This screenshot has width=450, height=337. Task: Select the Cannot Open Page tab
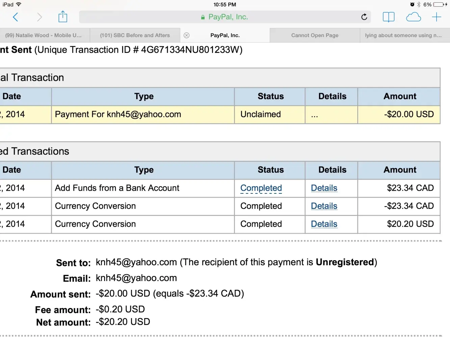(x=315, y=35)
